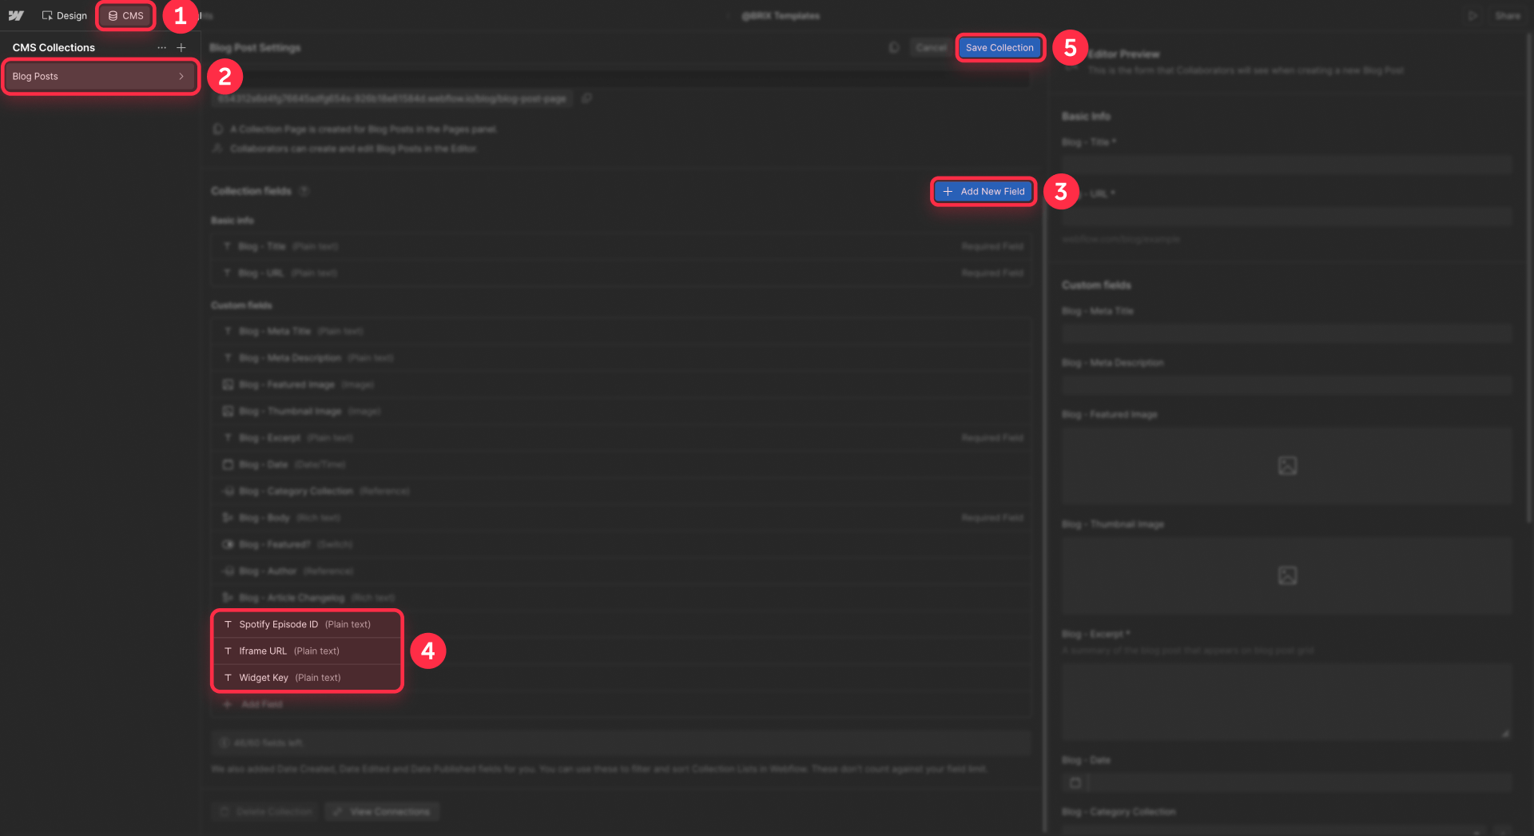Create a new collection via the plus icon
The width and height of the screenshot is (1534, 836).
[181, 47]
